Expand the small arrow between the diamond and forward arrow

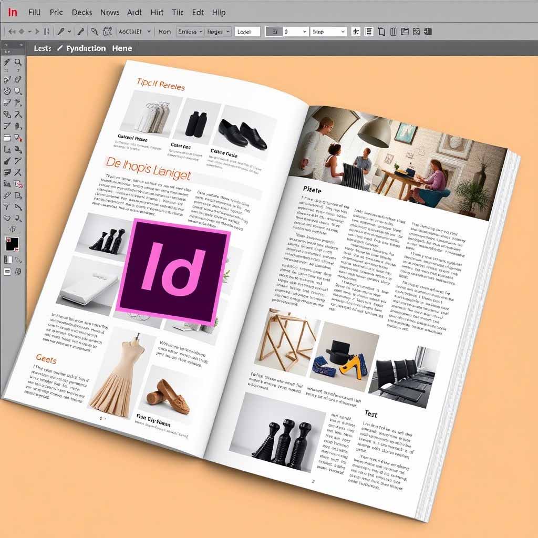click(29, 32)
